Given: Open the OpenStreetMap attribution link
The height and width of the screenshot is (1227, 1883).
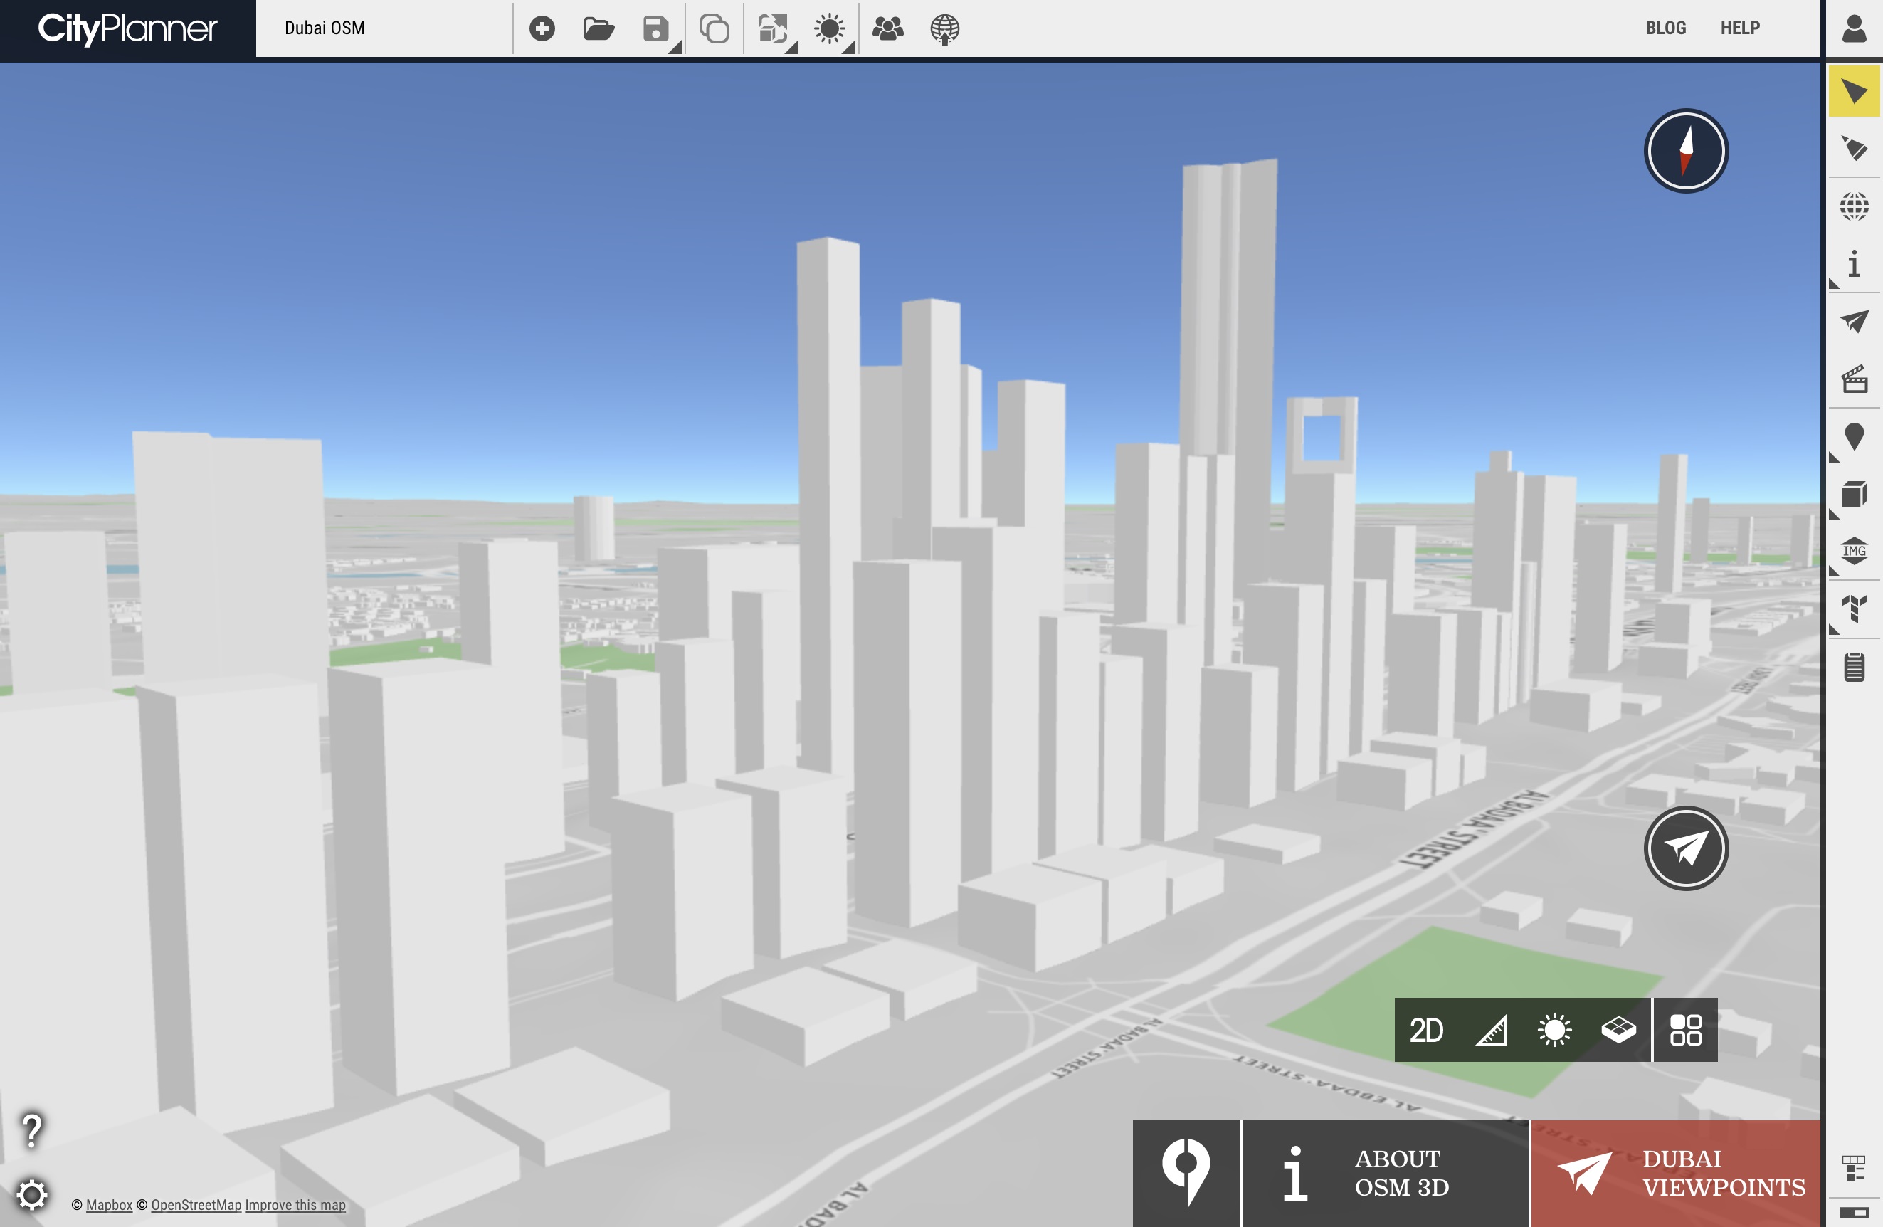Looking at the screenshot, I should [x=196, y=1204].
